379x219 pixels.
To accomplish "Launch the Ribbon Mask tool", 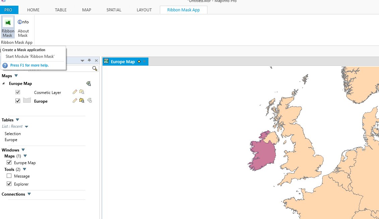I will click(8, 27).
